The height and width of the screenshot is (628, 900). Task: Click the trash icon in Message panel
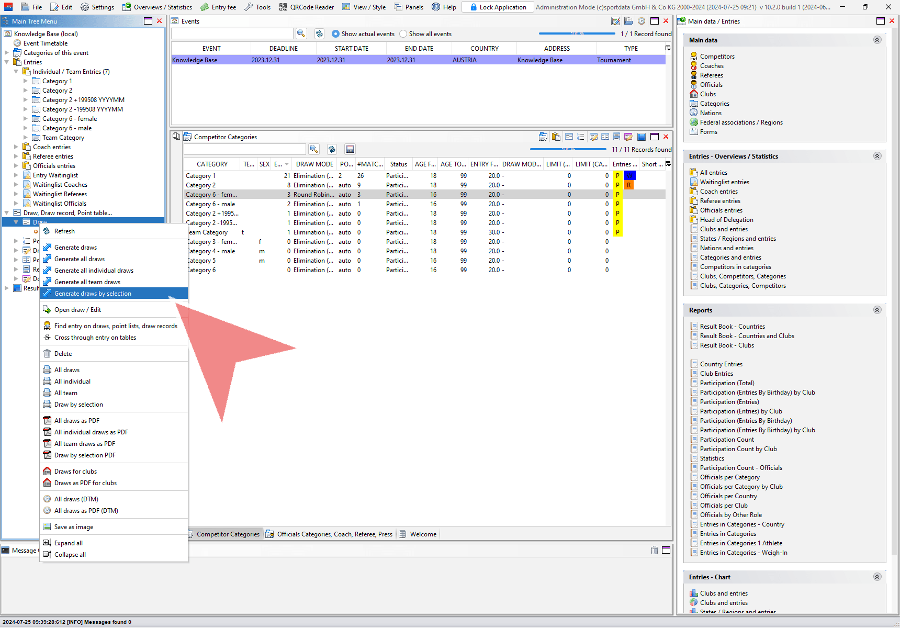pos(654,550)
